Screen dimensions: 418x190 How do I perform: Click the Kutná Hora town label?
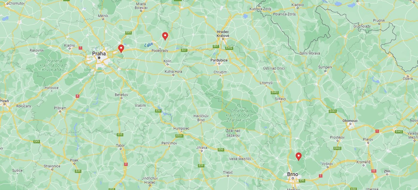(173, 72)
